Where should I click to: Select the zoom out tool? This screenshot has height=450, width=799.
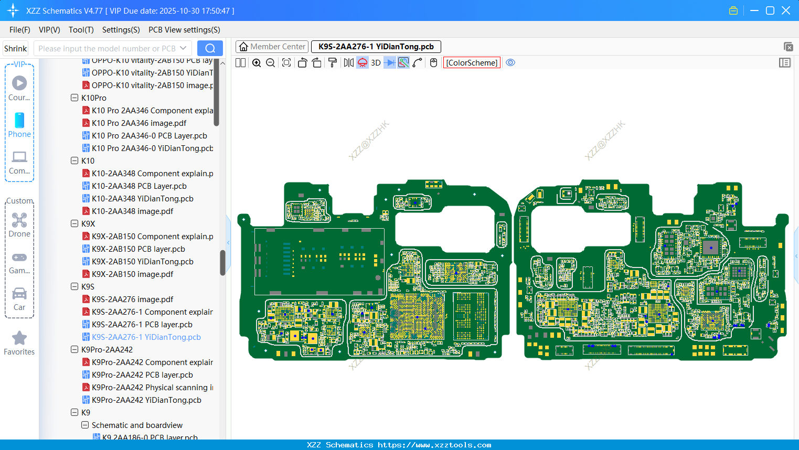(270, 62)
